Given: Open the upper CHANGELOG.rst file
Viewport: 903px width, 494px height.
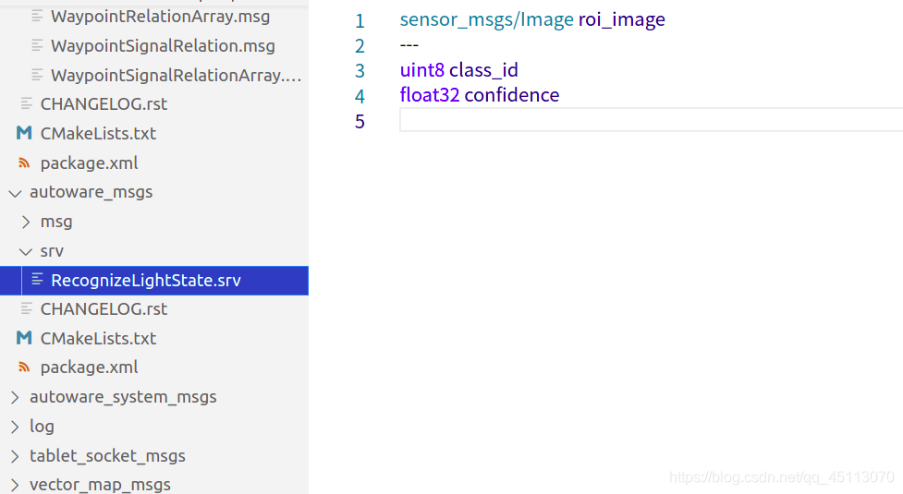Looking at the screenshot, I should 104,104.
